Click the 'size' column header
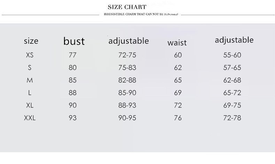Image resolution: width=275 pixels, height=164 pixels. coord(31,41)
